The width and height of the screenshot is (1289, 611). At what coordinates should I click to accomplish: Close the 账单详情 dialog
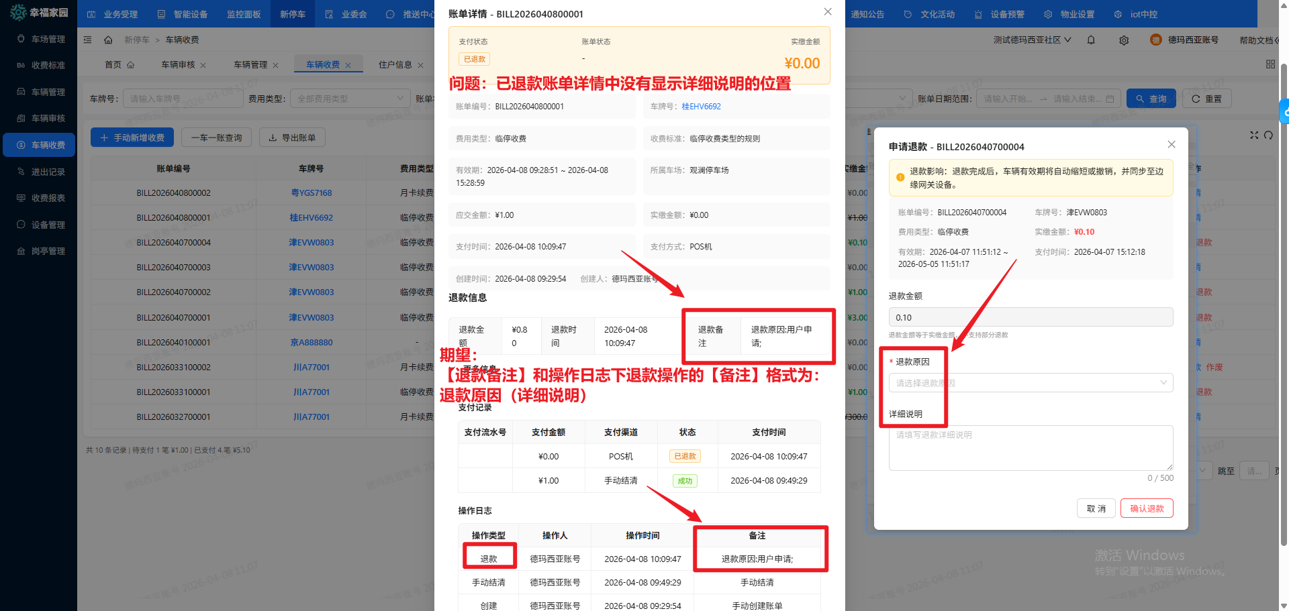click(x=828, y=12)
